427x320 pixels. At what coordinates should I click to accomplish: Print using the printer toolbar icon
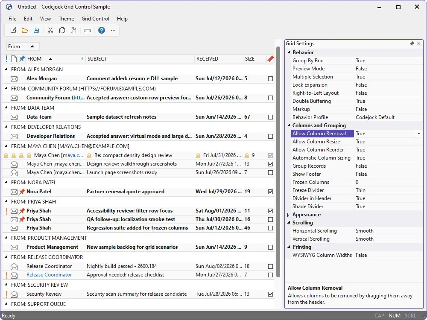pos(88,30)
